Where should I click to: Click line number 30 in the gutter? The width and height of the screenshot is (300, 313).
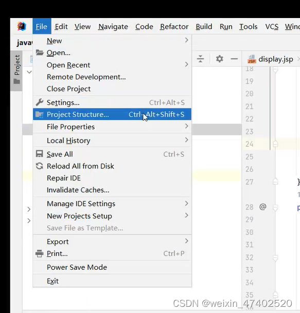pyautogui.click(x=250, y=232)
